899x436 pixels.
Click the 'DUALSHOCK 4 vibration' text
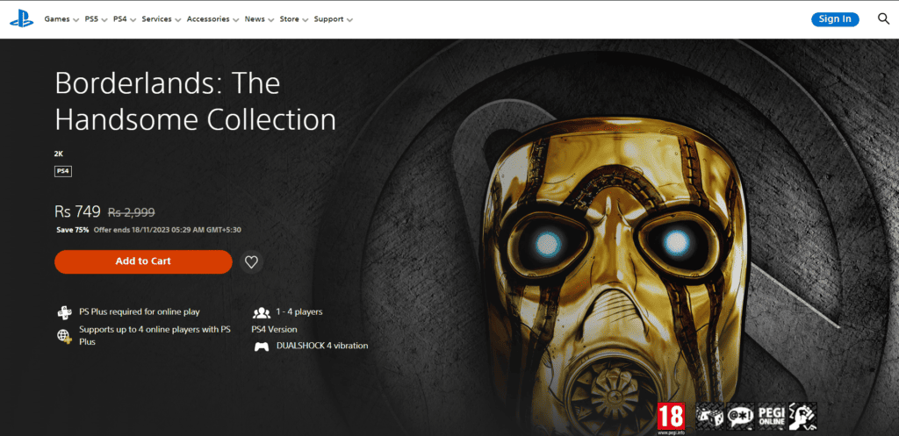[322, 346]
